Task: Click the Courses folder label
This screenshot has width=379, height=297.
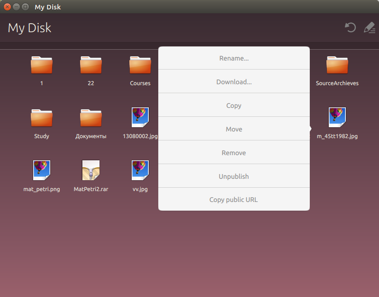Action: [x=140, y=83]
